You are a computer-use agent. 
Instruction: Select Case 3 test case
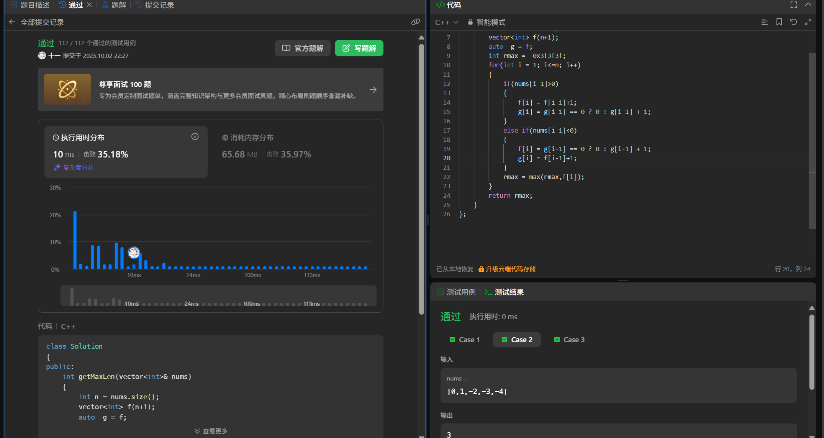point(569,340)
